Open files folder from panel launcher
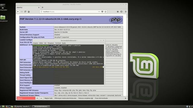 [12, 107]
